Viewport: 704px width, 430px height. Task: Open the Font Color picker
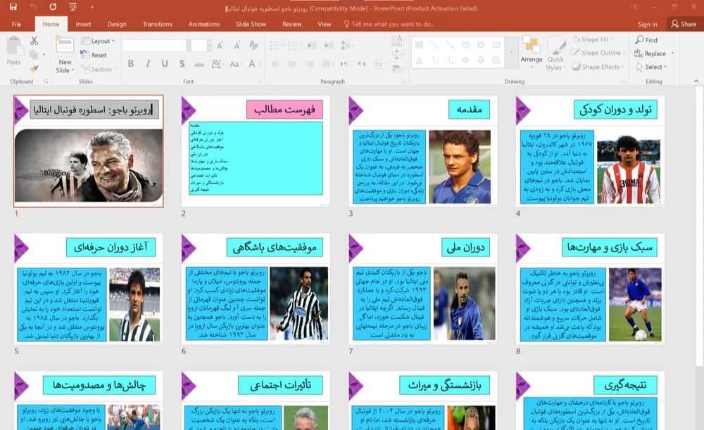click(253, 64)
